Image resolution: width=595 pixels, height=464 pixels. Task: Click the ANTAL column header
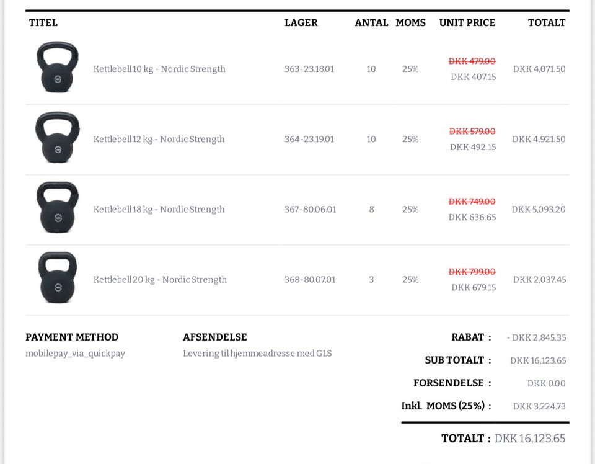point(371,23)
